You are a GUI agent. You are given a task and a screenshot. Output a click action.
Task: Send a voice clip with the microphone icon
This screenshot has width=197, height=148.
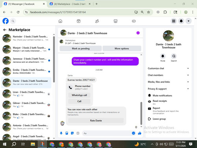(61, 133)
